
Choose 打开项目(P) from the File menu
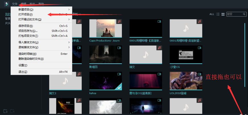click(x=42, y=14)
